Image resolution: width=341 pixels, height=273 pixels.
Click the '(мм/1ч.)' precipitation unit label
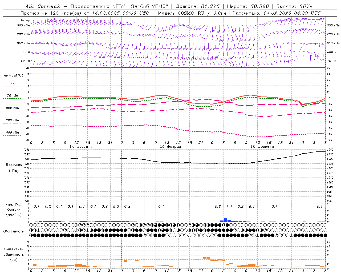click(14, 215)
